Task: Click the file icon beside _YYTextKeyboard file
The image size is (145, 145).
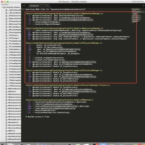Action: click(x=6, y=58)
